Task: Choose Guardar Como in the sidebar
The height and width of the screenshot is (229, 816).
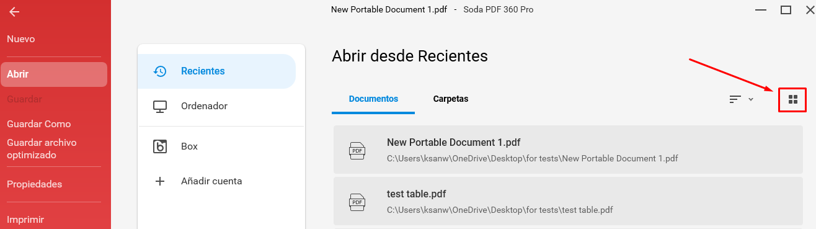Action: [39, 124]
